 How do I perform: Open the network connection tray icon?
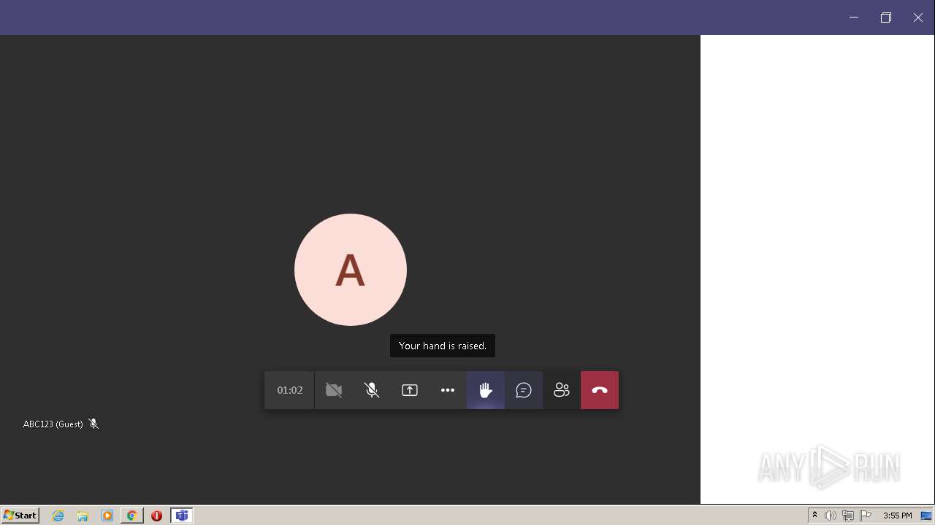848,516
